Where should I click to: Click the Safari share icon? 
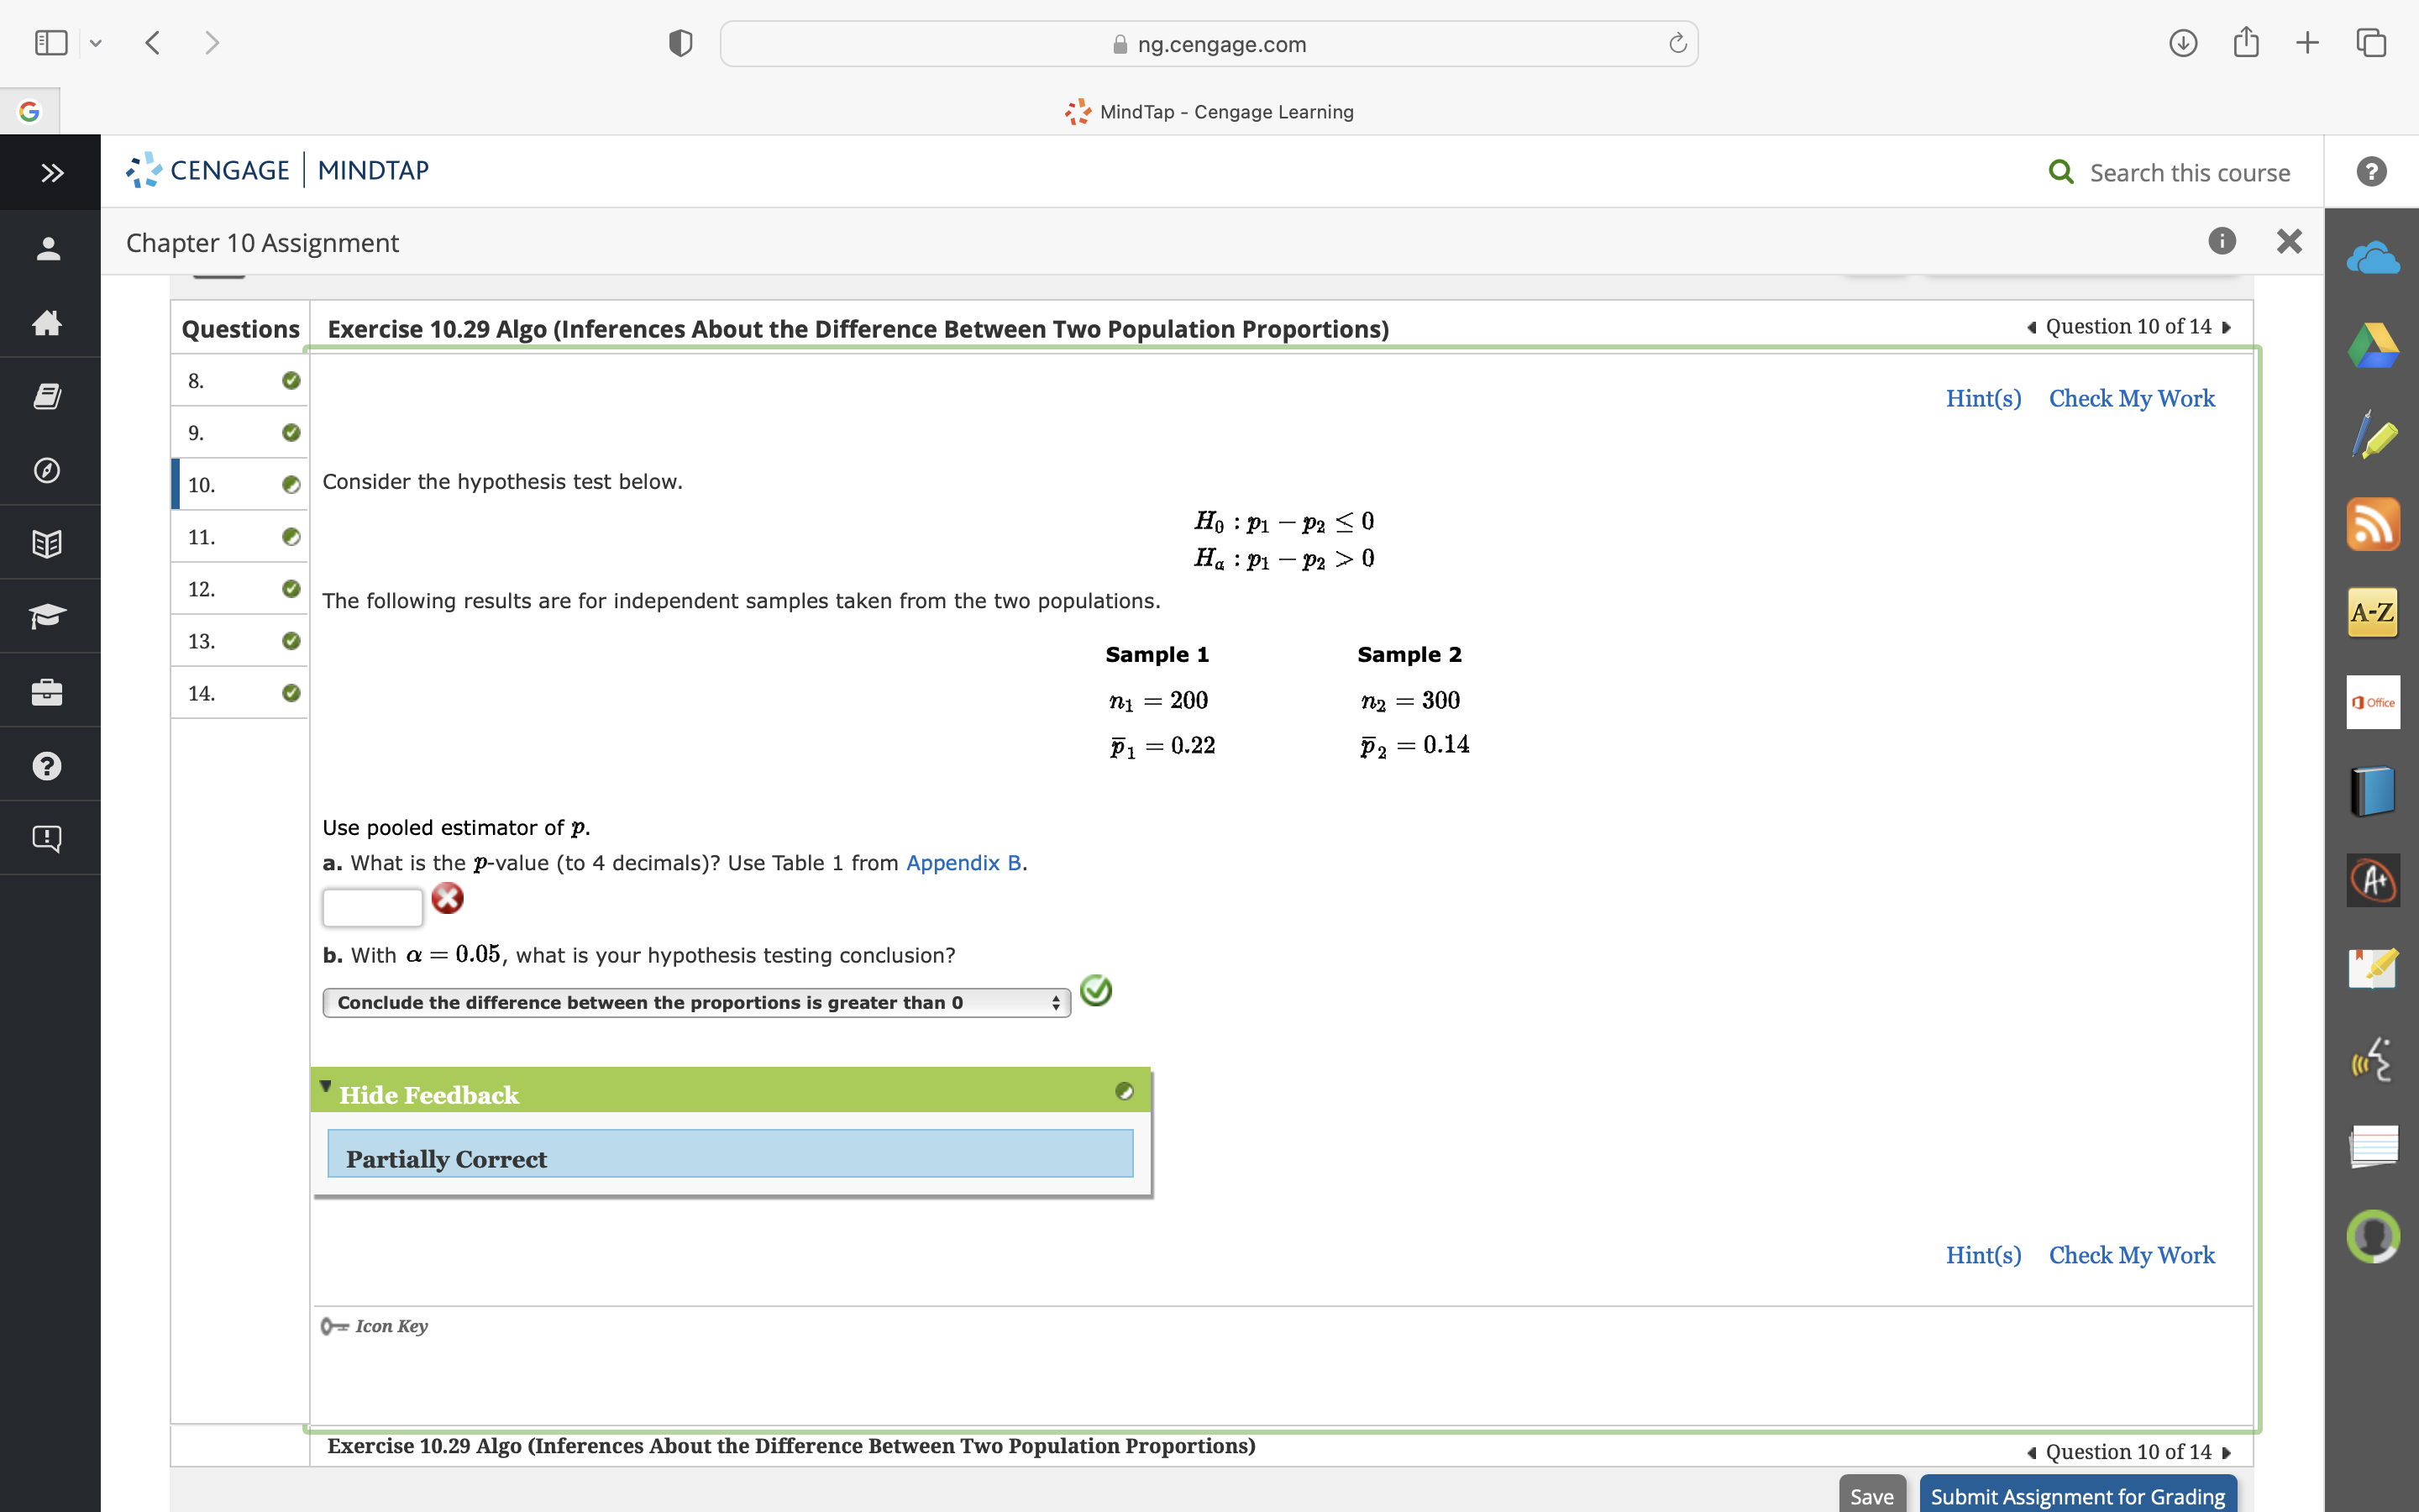point(2245,43)
